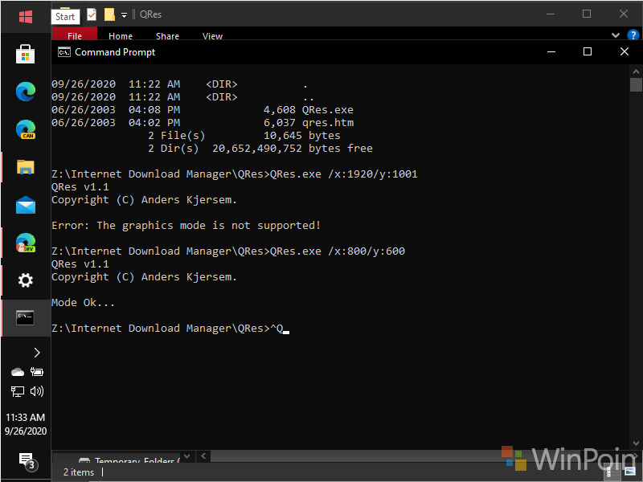The width and height of the screenshot is (643, 482).
Task: Click the "20,652,490,752 bytes free" text
Action: tap(293, 149)
